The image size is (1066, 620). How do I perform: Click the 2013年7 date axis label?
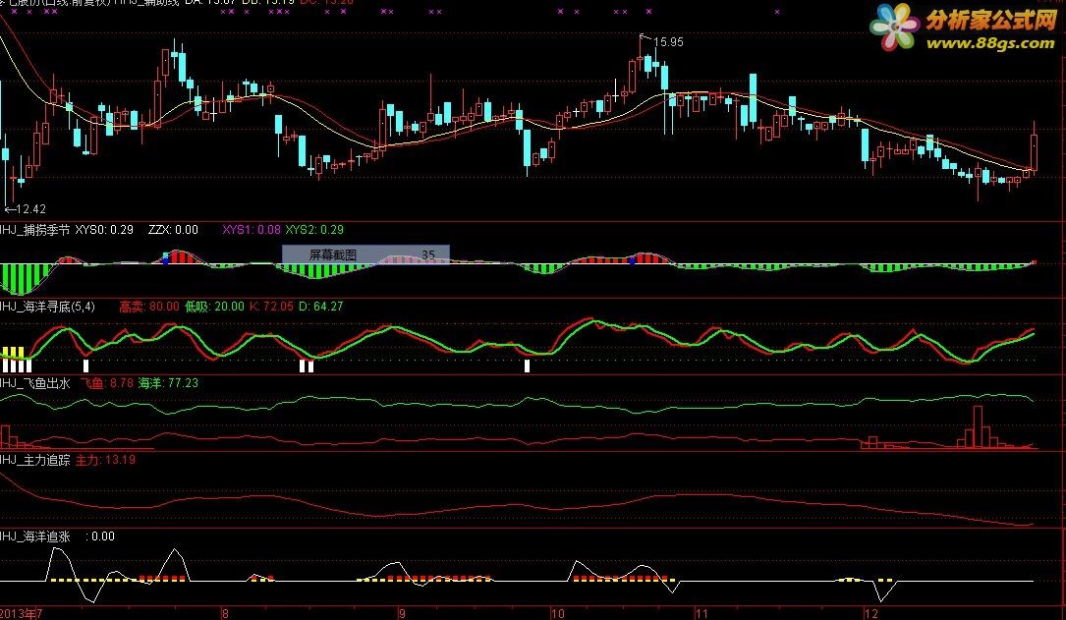coord(22,613)
